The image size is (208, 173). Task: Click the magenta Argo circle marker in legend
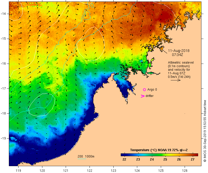tap(145, 90)
